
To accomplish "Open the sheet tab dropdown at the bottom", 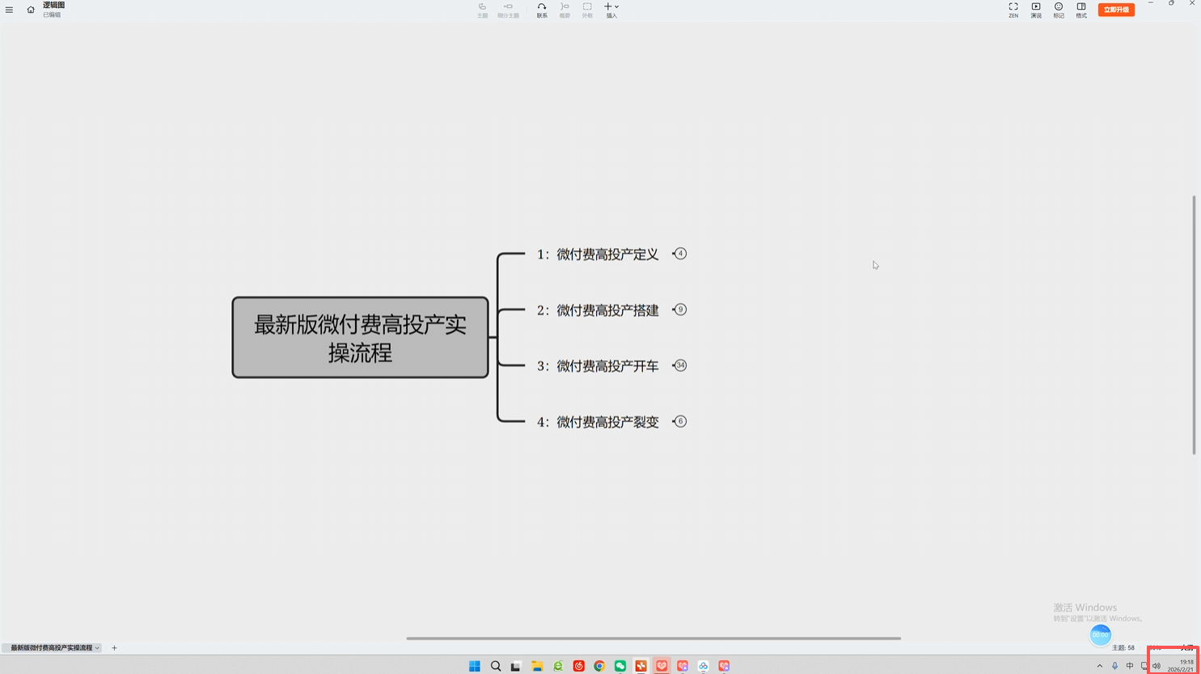I will pos(97,648).
